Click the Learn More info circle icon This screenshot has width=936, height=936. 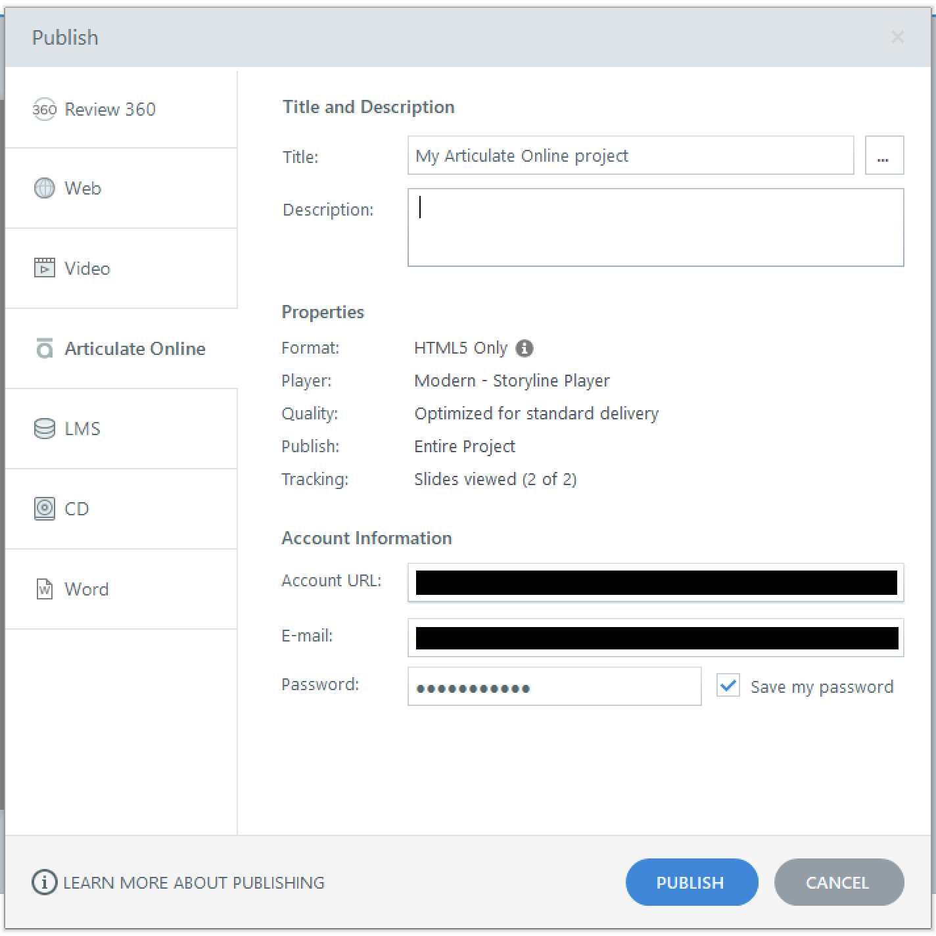point(44,882)
